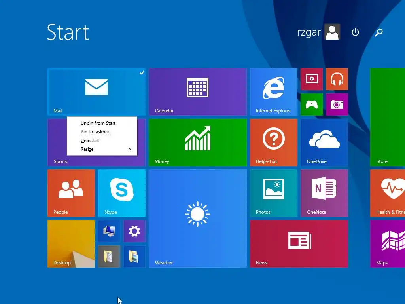Screen dimensions: 405x304
Task: Open the Pictures folder tile
Action: pyautogui.click(x=134, y=256)
